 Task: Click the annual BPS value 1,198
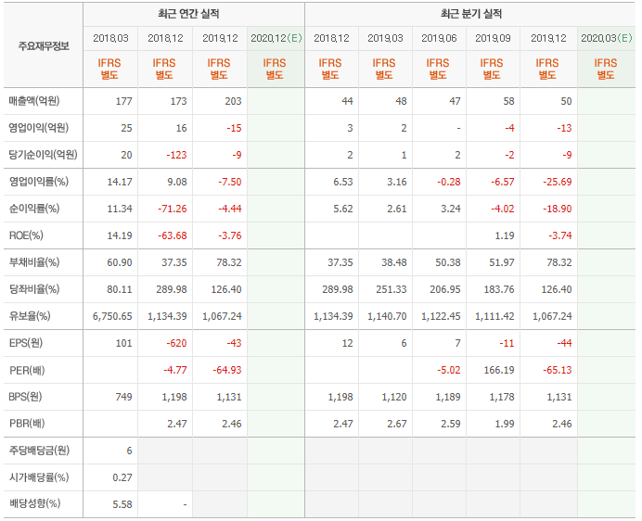174,397
